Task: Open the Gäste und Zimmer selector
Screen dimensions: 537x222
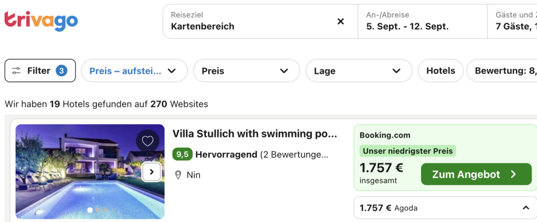Action: click(x=512, y=21)
